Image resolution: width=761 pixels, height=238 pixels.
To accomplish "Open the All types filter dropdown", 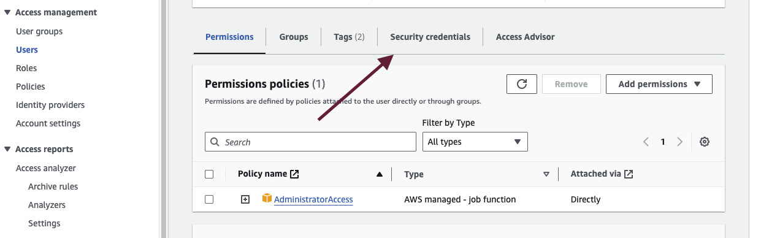I will pos(475,142).
